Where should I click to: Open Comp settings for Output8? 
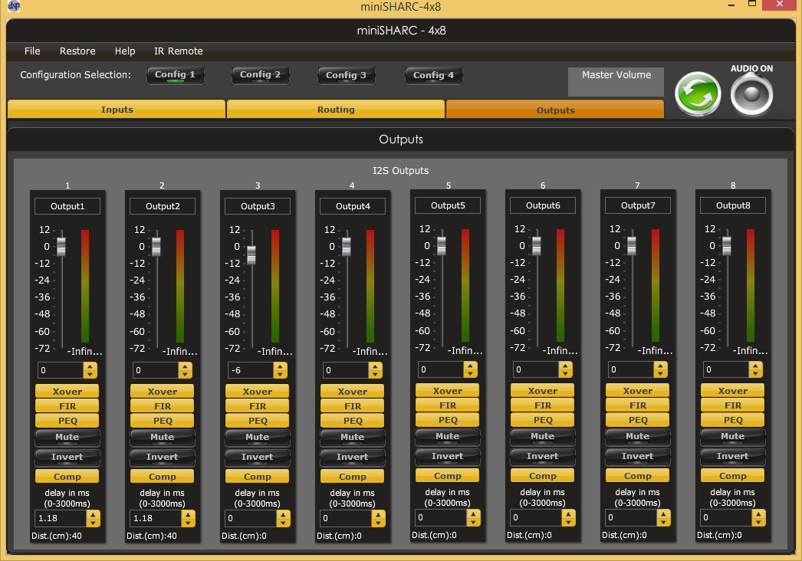[732, 476]
